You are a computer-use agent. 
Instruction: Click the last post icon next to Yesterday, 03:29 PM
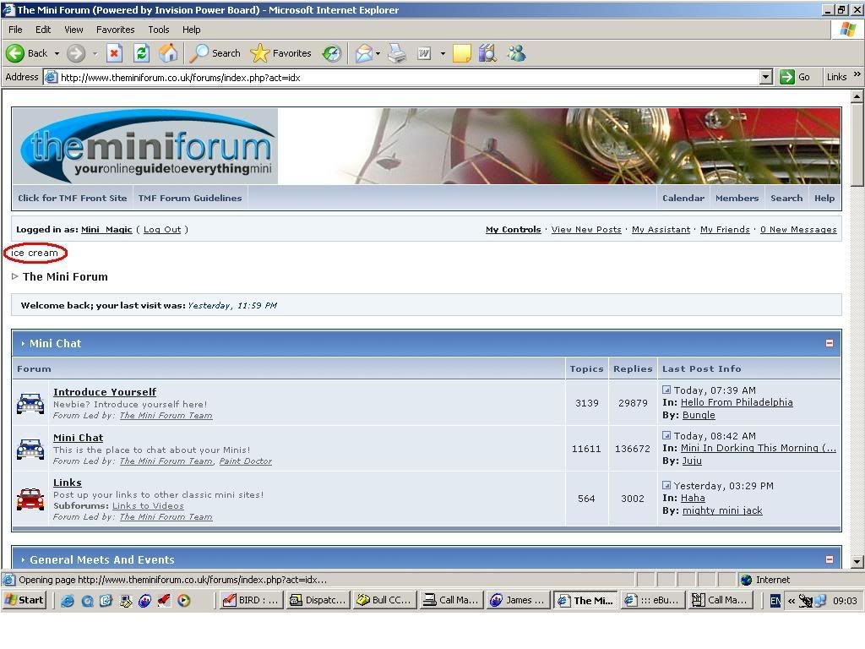pos(666,485)
